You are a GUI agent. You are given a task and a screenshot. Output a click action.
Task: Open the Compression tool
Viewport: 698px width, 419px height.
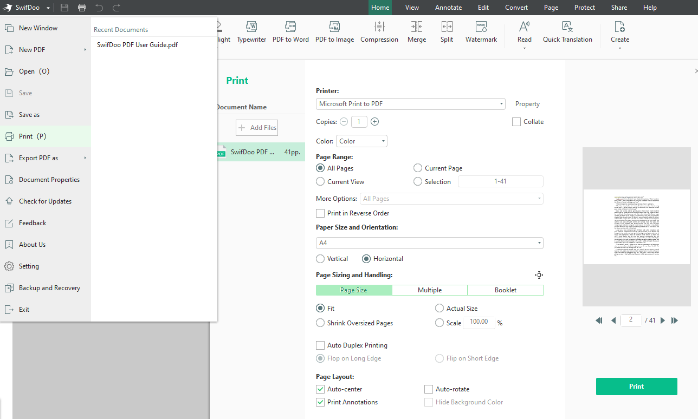[x=379, y=32]
